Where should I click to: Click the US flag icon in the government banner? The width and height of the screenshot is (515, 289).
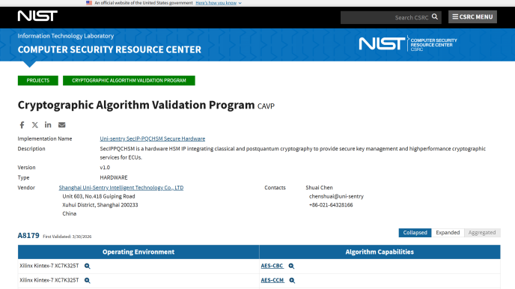[x=89, y=3]
